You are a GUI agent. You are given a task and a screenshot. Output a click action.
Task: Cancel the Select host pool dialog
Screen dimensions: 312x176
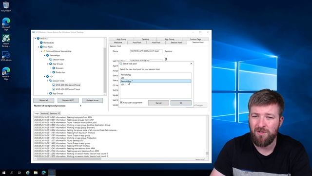158,103
